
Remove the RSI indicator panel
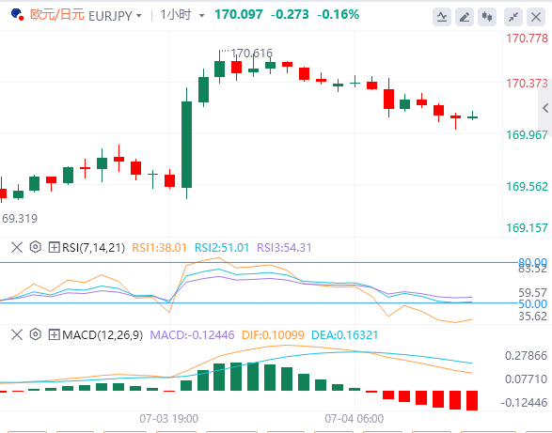17,247
